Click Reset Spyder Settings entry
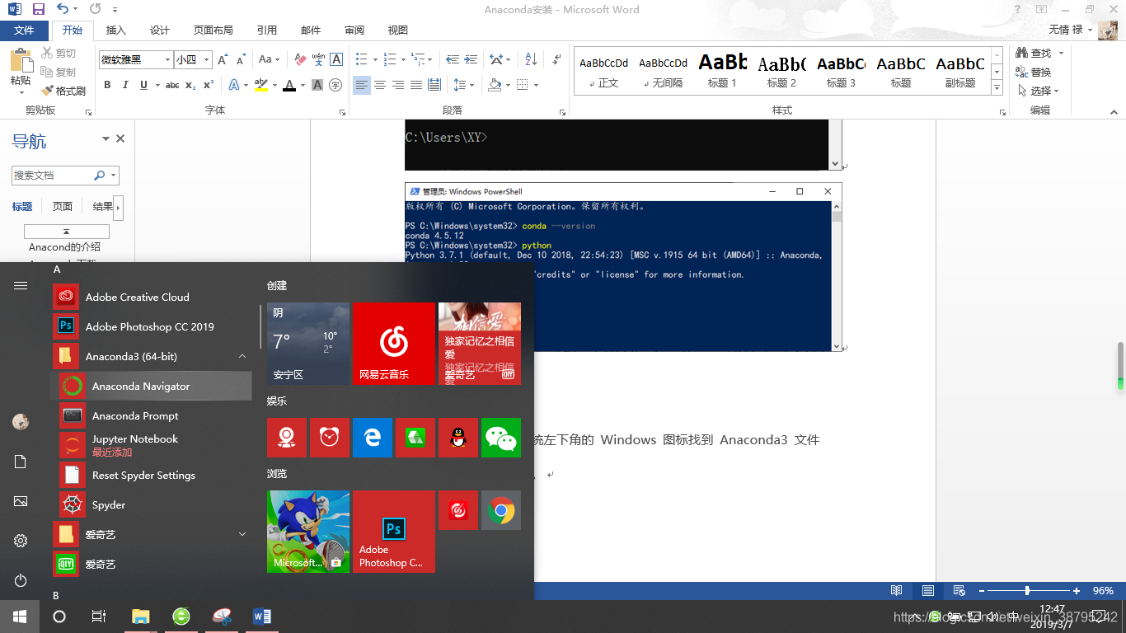Screen dimensions: 1126x633 [152, 476]
